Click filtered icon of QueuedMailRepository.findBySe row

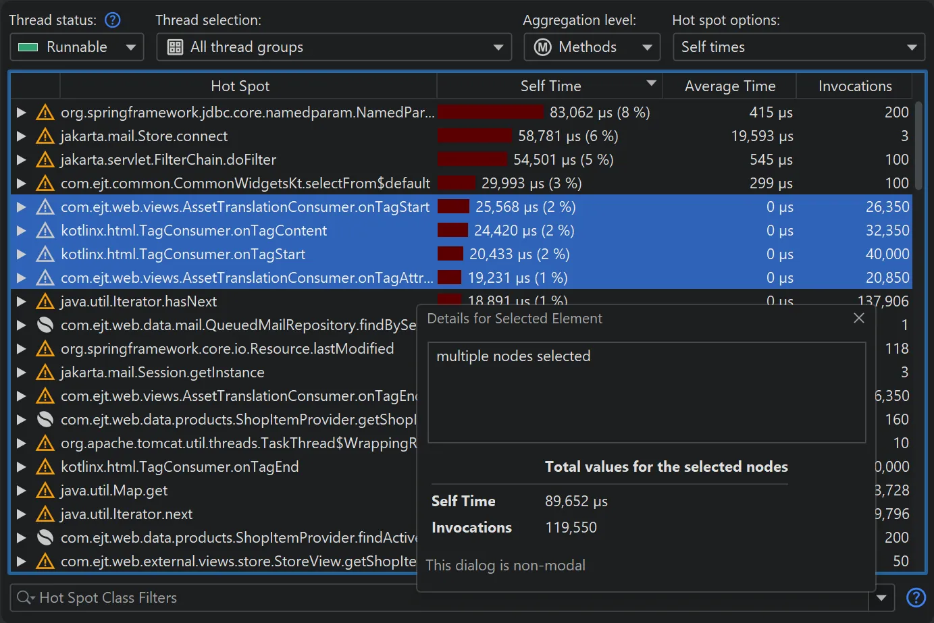[45, 325]
